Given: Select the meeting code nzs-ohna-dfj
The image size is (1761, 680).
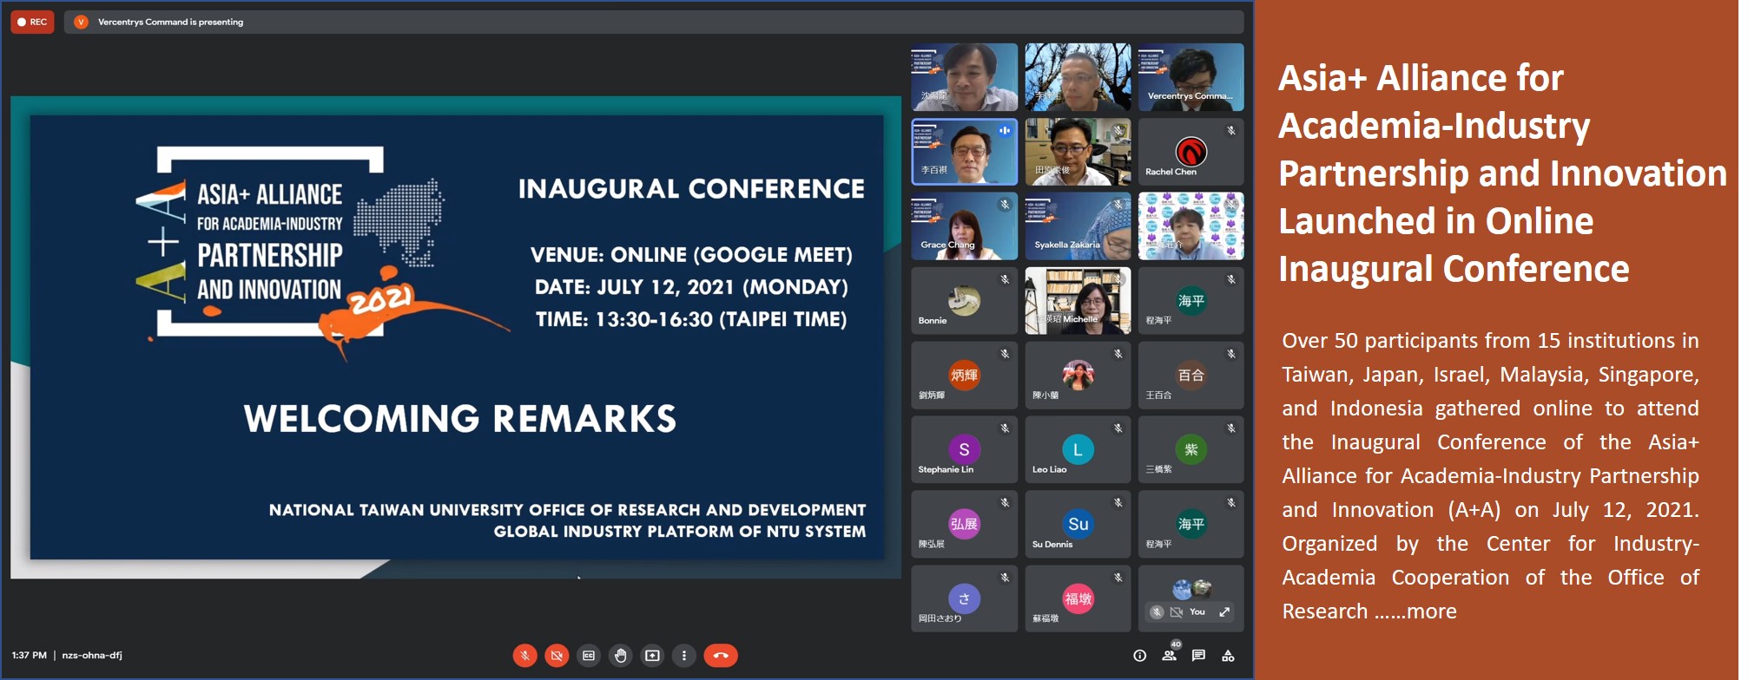Looking at the screenshot, I should click(x=92, y=655).
